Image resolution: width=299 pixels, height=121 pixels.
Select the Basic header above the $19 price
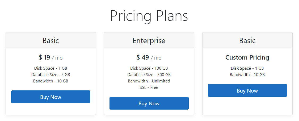pyautogui.click(x=51, y=40)
